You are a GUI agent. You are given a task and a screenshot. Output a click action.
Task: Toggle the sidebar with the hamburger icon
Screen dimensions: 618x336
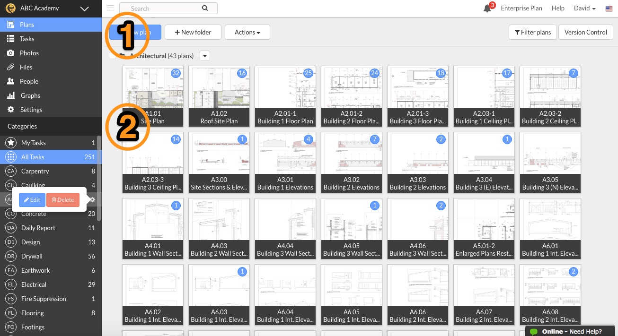click(x=110, y=8)
